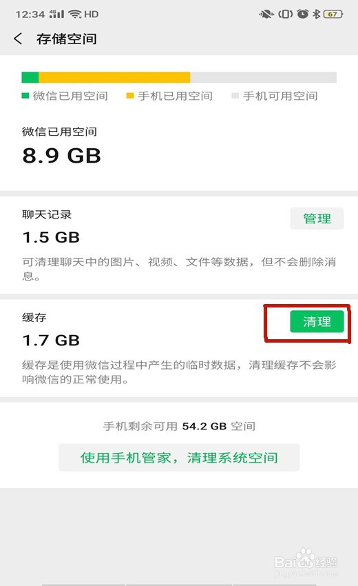Tap the 聊天记录 1.5 GB entry
Screen dimensions: 358x586
[x=179, y=245]
